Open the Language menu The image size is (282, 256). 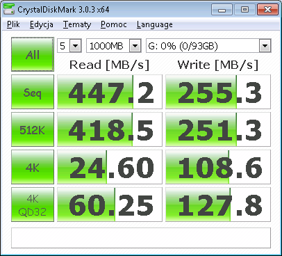click(155, 24)
